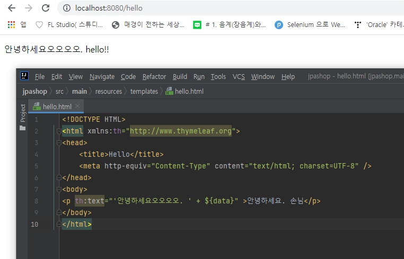Screen dimensions: 404x259
Task: Open the Refactor menu
Action: pos(154,77)
